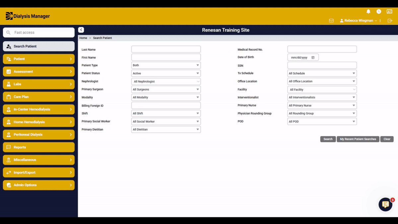Click the Fast access search box

click(39, 33)
